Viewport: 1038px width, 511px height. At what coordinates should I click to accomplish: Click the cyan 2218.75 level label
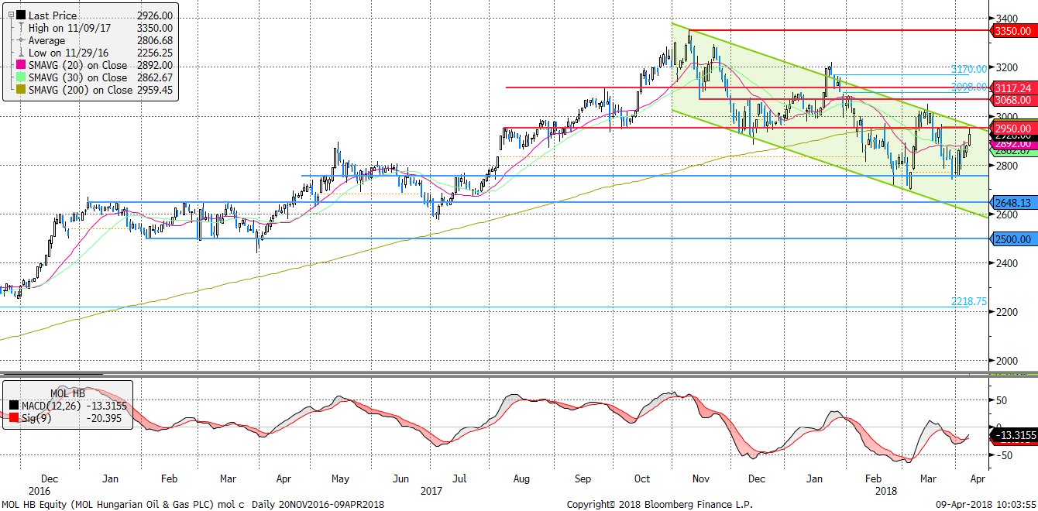click(x=969, y=301)
